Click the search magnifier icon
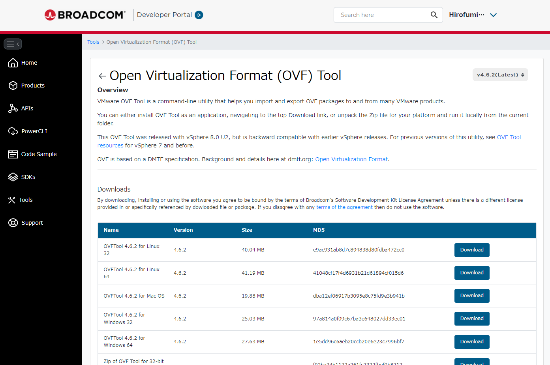The image size is (550, 365). 434,15
